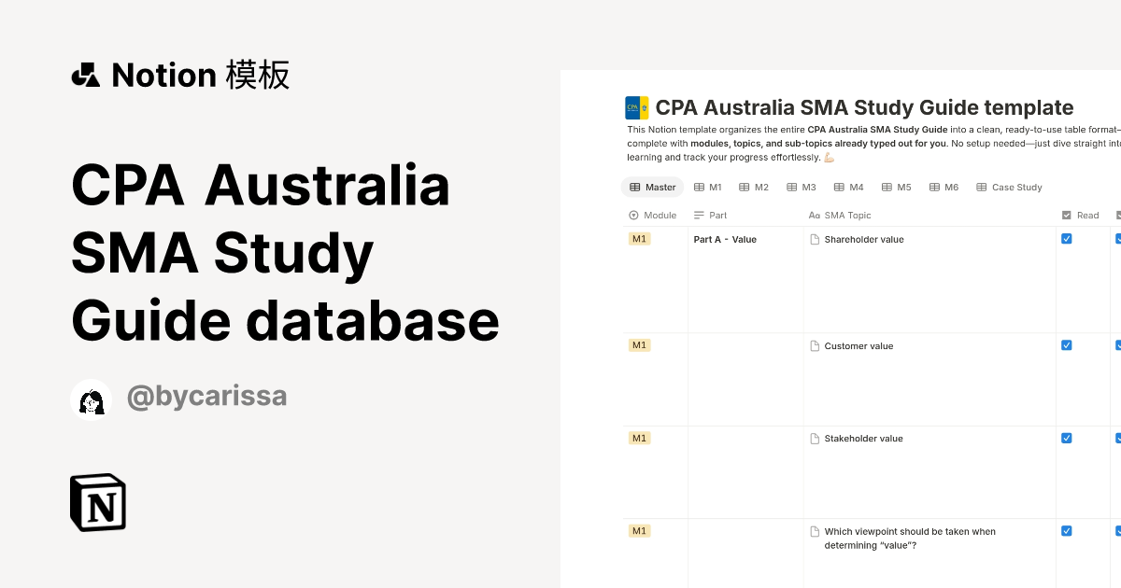1121x588 pixels.
Task: Open the SMA Topic column header options
Action: click(x=841, y=216)
